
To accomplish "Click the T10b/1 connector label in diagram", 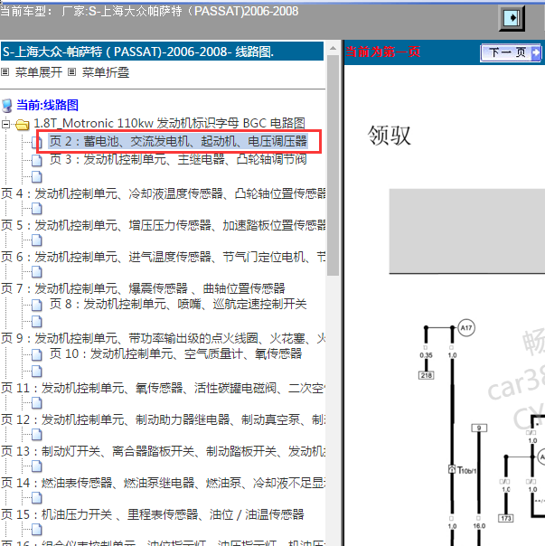I will point(466,470).
